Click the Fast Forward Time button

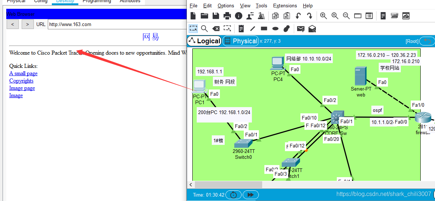250,195
